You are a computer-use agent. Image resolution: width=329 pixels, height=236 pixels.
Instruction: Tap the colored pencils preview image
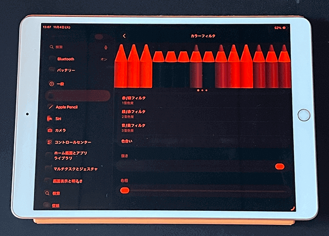(x=203, y=66)
